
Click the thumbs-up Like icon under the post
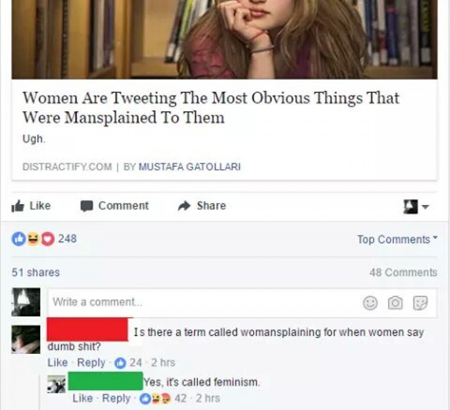click(x=18, y=205)
